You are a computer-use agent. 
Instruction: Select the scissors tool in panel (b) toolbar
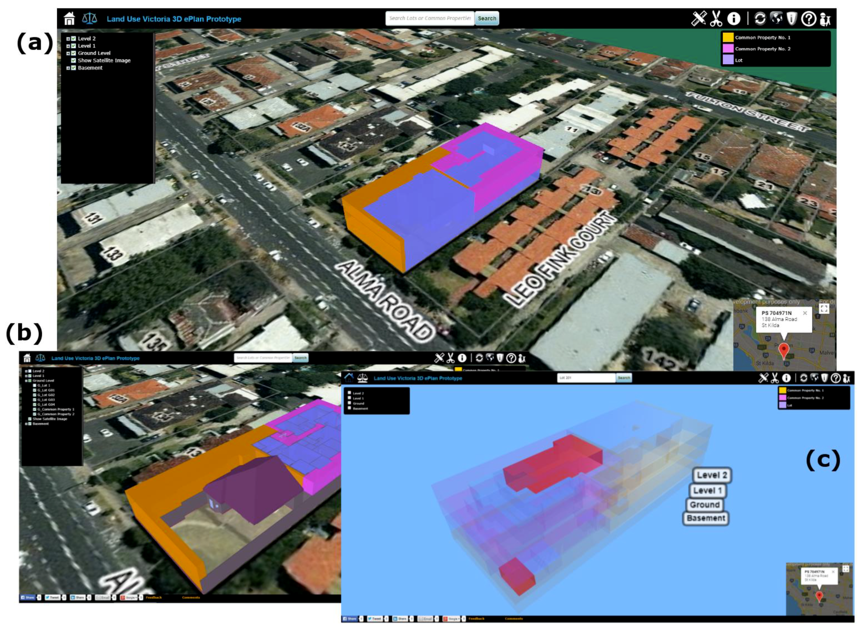(451, 358)
